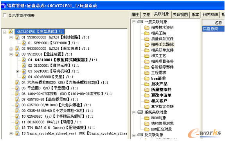Image resolution: width=225 pixels, height=142 pixels.
Task: Click the open folder icon of 相关工艺路线
Action: point(147,44)
